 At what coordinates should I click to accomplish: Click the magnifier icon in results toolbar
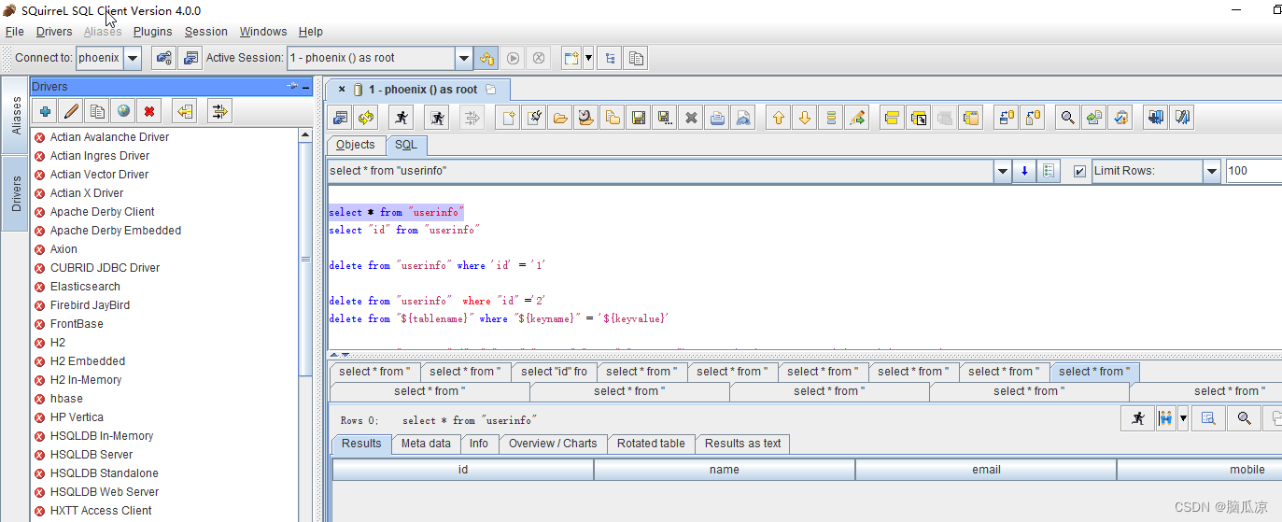click(1244, 418)
